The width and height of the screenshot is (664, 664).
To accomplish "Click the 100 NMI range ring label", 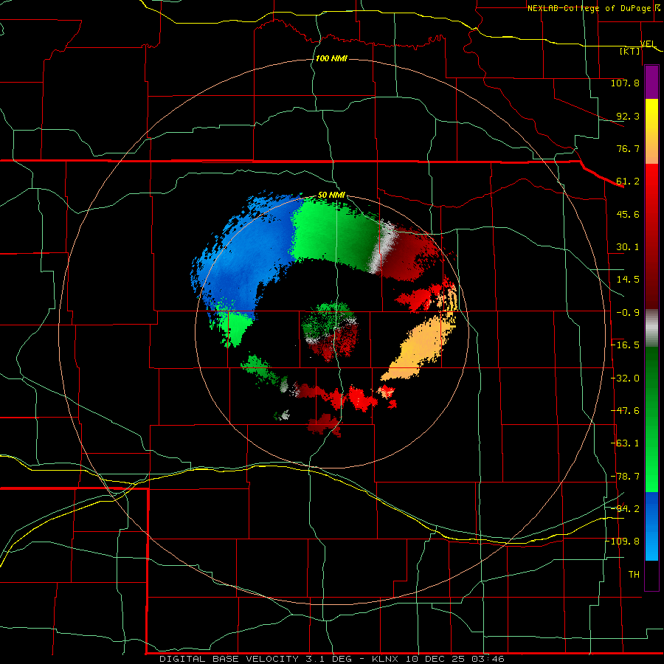I will click(x=331, y=58).
